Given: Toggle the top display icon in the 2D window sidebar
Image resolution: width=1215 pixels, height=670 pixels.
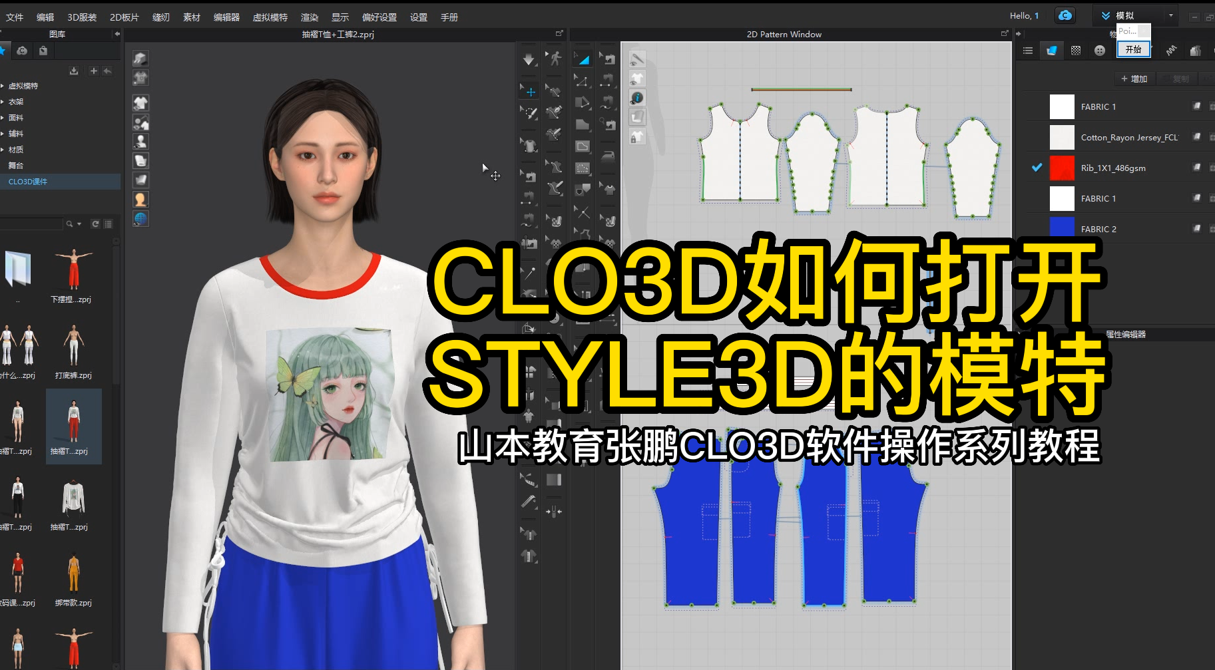Looking at the screenshot, I should pos(637,59).
